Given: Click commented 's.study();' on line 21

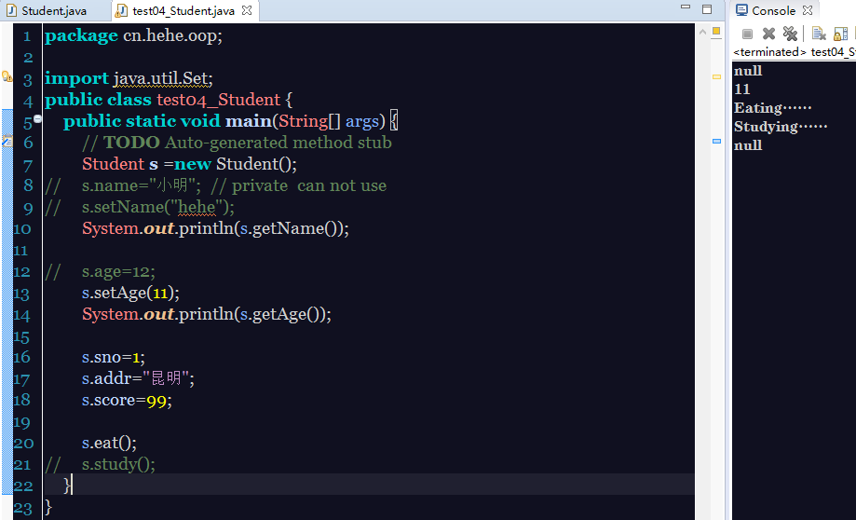Looking at the screenshot, I should point(118,464).
